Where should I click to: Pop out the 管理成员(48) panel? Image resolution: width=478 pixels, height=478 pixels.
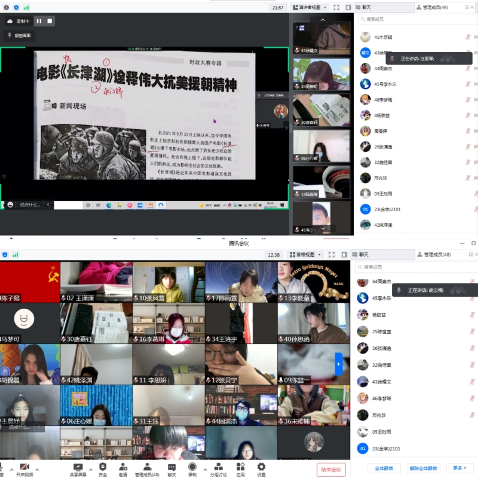coord(471,254)
